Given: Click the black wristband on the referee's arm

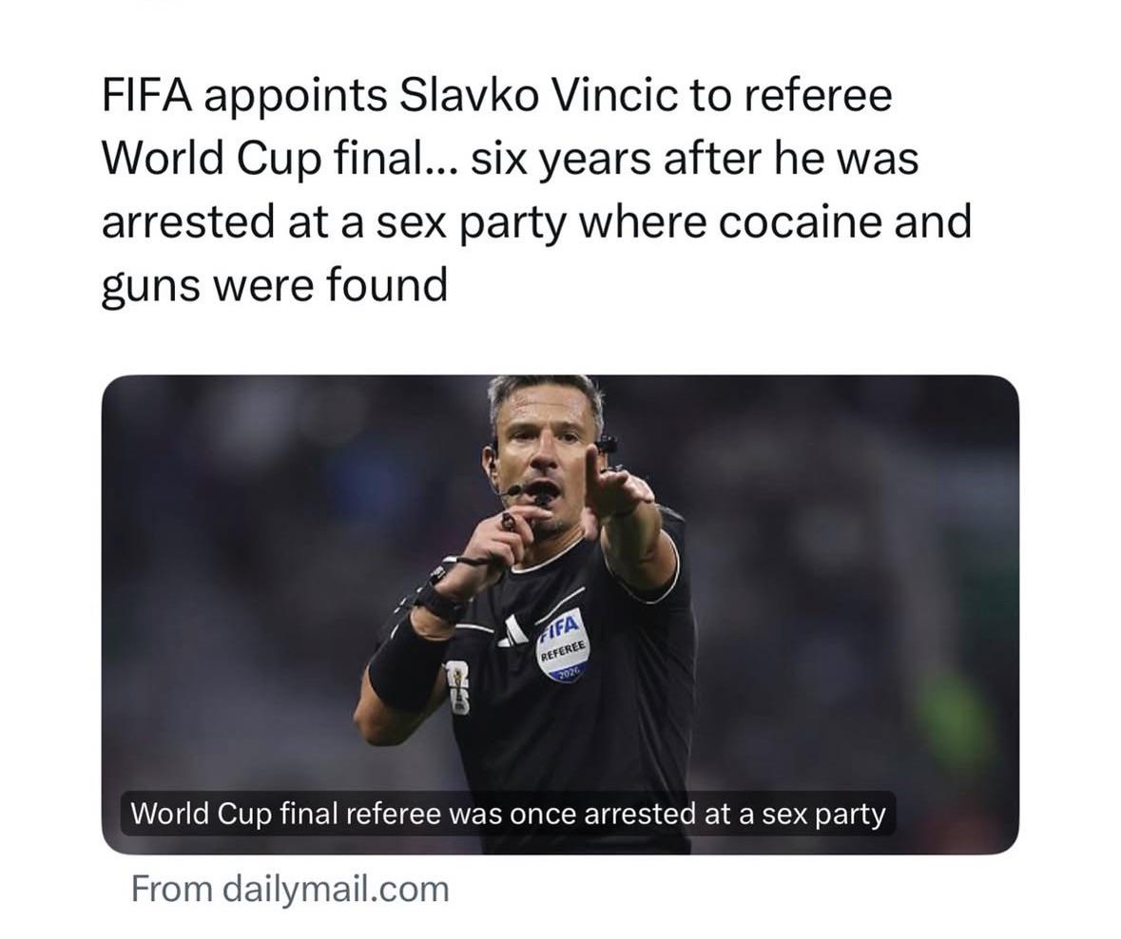Looking at the screenshot, I should point(405,664).
